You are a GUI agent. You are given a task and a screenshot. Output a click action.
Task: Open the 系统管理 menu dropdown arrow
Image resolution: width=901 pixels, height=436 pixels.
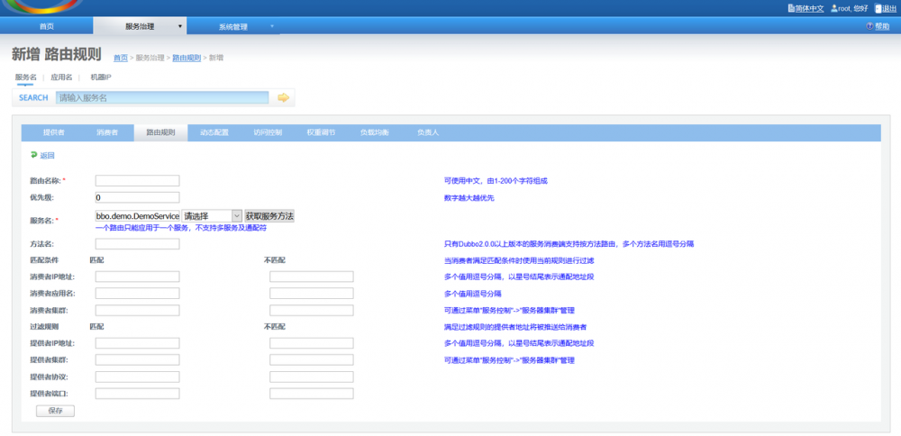[272, 26]
